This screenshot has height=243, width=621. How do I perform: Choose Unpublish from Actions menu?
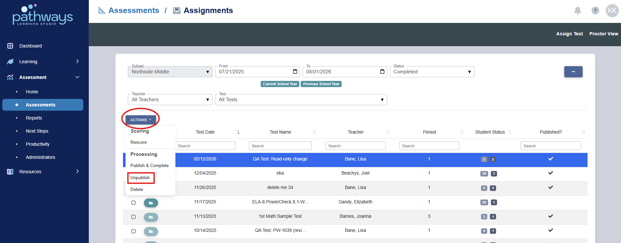tap(140, 178)
